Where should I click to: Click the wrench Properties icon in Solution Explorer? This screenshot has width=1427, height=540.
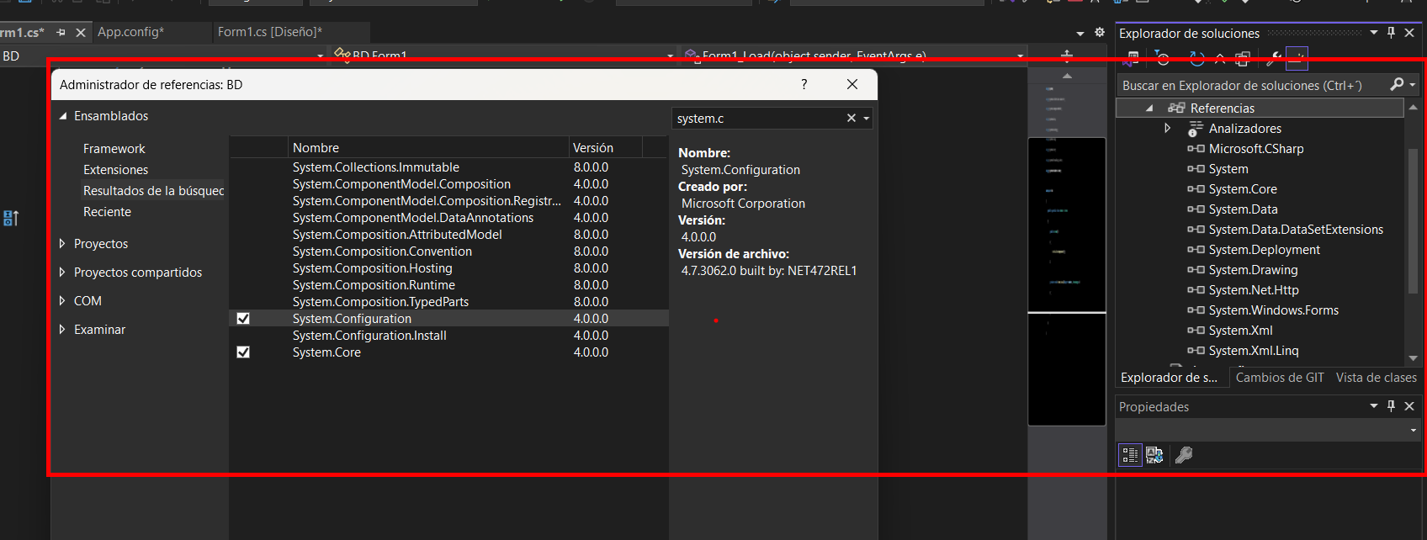pyautogui.click(x=1274, y=59)
